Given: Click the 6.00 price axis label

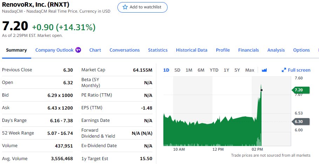Looking at the screenshot, I should (x=299, y=130).
